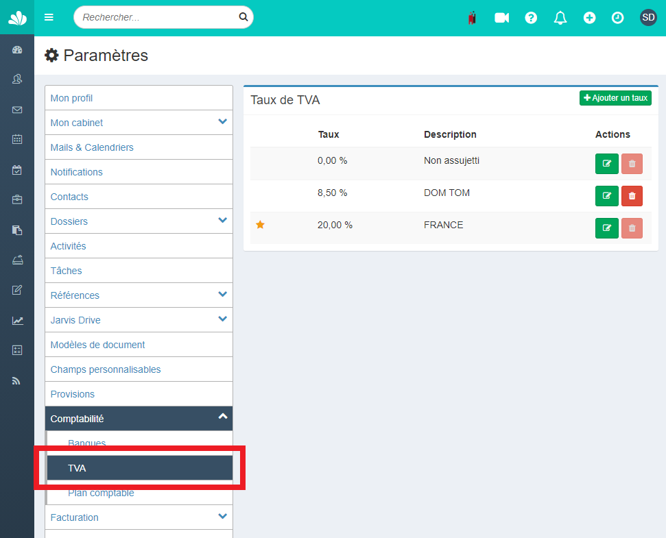Screen dimensions: 666x538
Task: Open the help question mark icon
Action: (531, 18)
